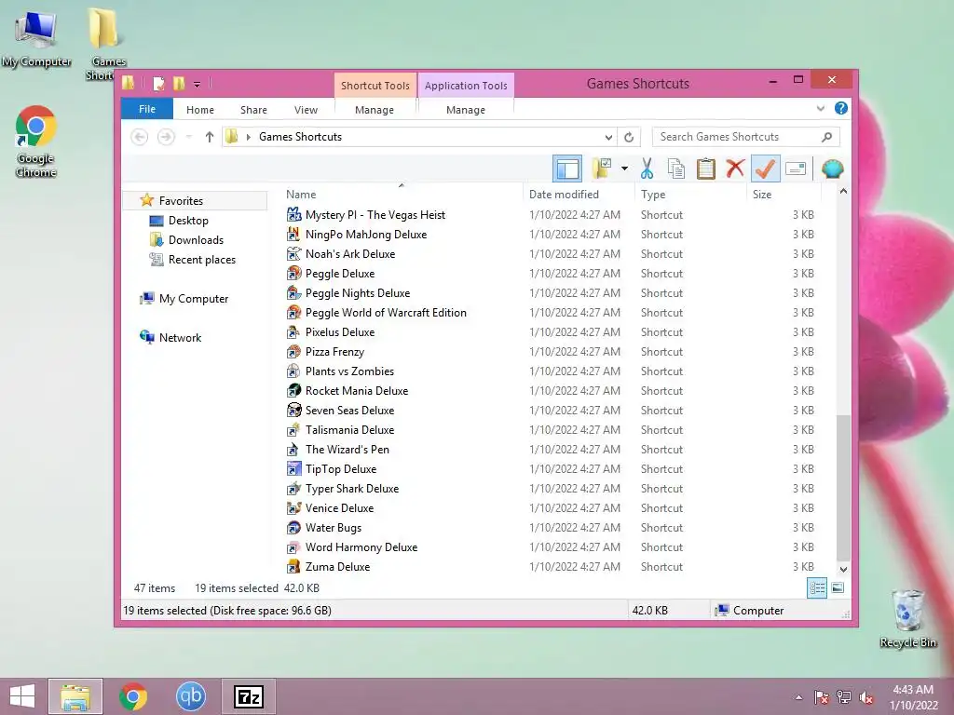Open the Quick Access Toolbar customize dropdown
Image resolution: width=954 pixels, height=715 pixels.
coord(198,84)
